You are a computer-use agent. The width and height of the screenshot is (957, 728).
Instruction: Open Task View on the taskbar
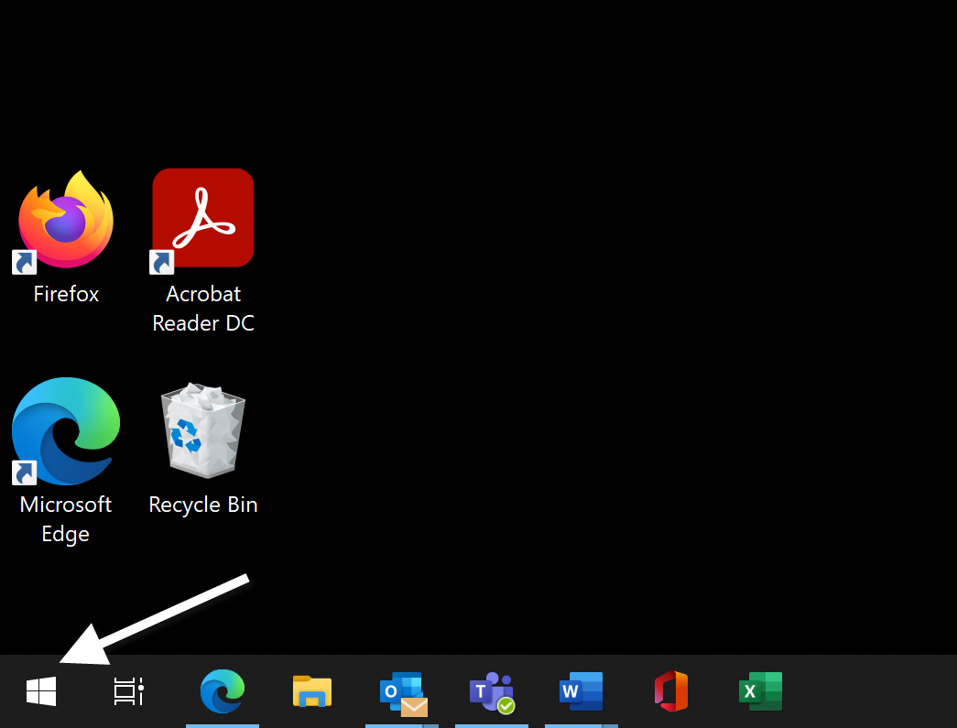pyautogui.click(x=129, y=690)
